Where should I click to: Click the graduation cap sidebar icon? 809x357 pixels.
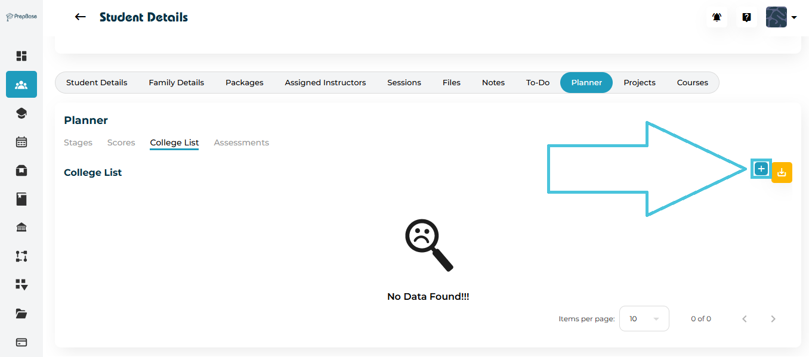coord(21,113)
